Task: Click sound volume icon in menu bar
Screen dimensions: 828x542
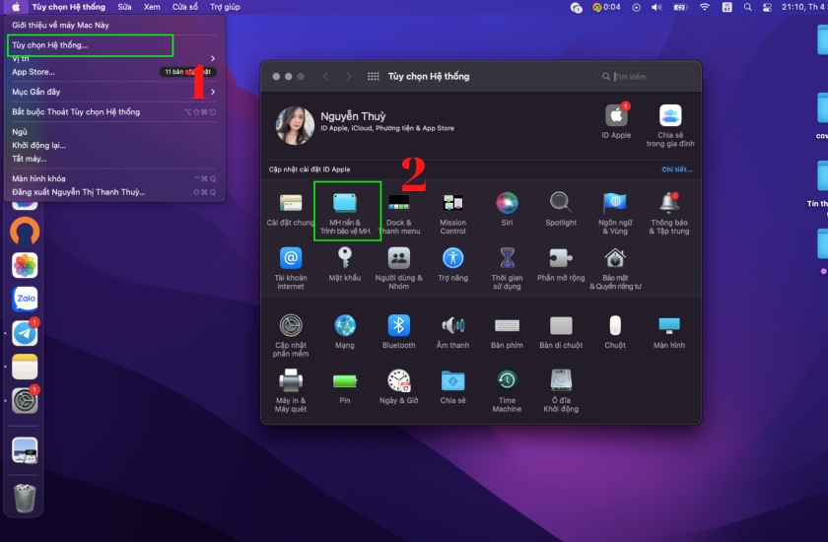Action: [x=656, y=7]
